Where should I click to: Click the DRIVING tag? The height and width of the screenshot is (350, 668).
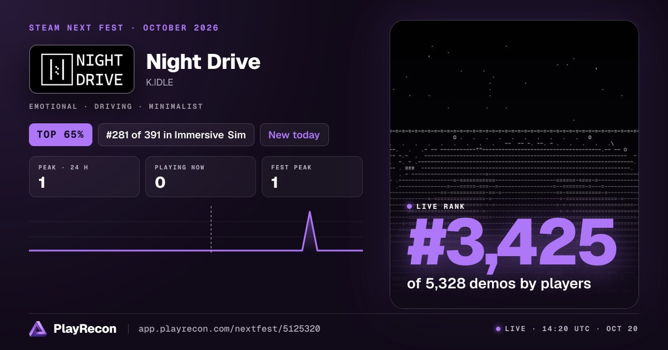113,106
